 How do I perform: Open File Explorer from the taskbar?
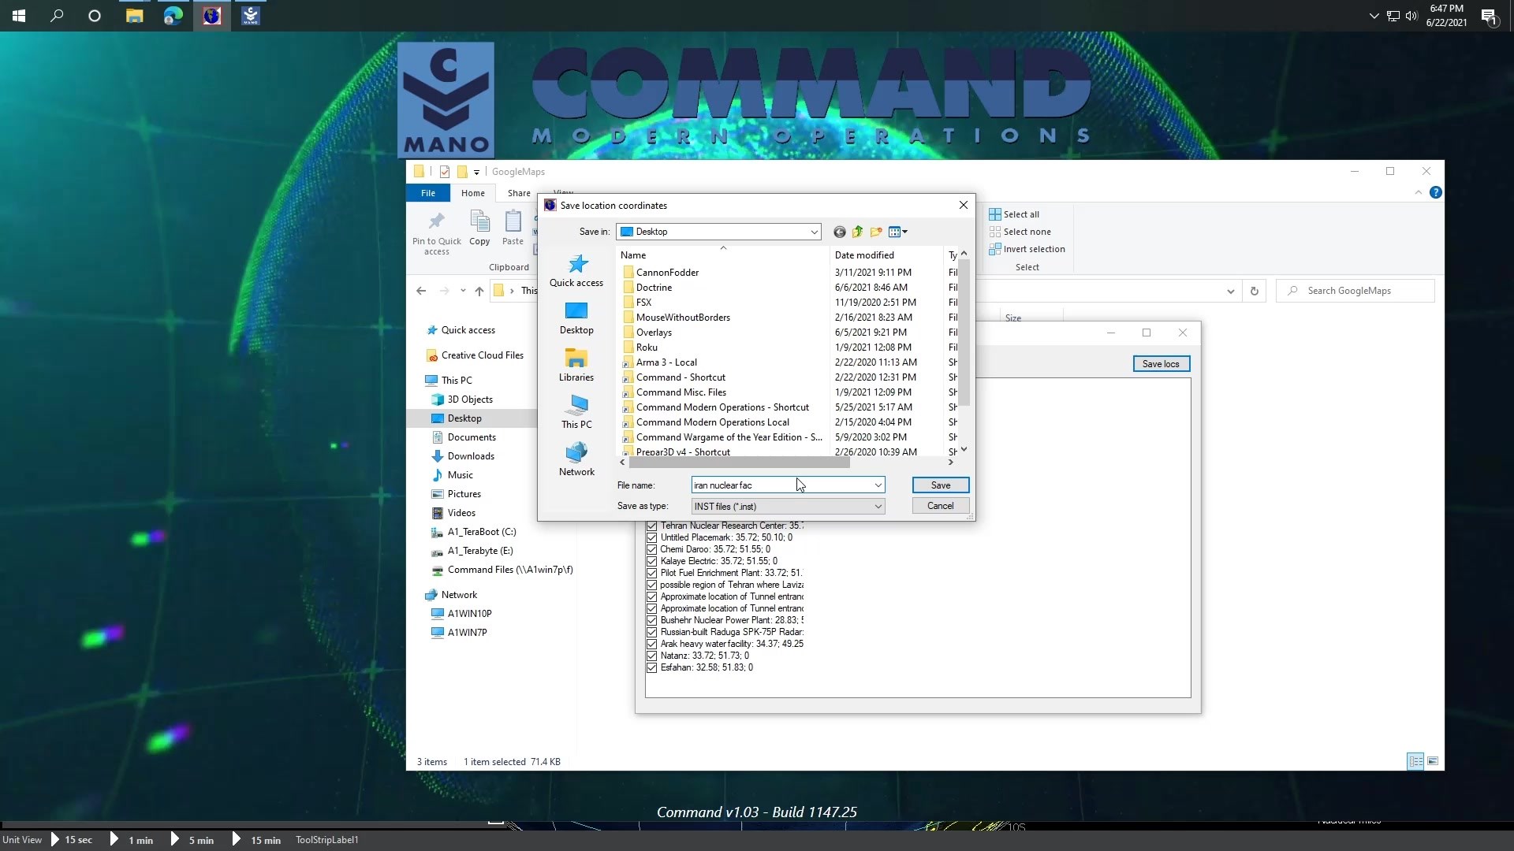pyautogui.click(x=135, y=16)
